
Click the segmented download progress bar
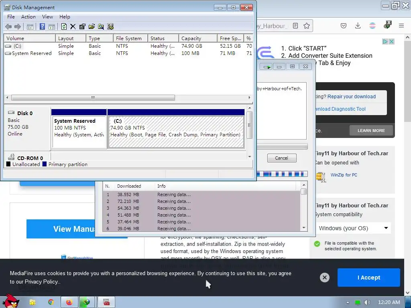tap(282, 174)
